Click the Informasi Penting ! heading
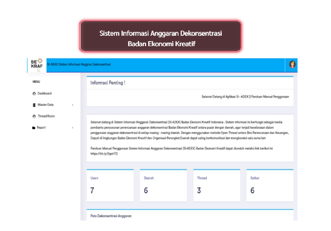Viewport: 331px width, 231px height. [x=108, y=83]
